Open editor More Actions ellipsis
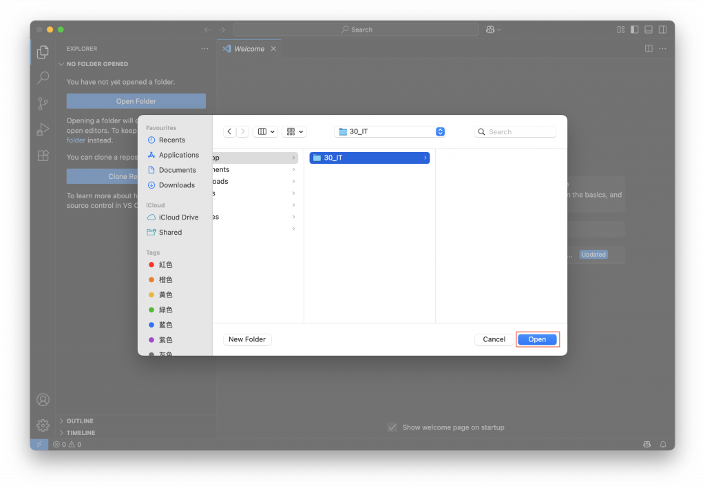The height and width of the screenshot is (490, 705). click(x=662, y=49)
